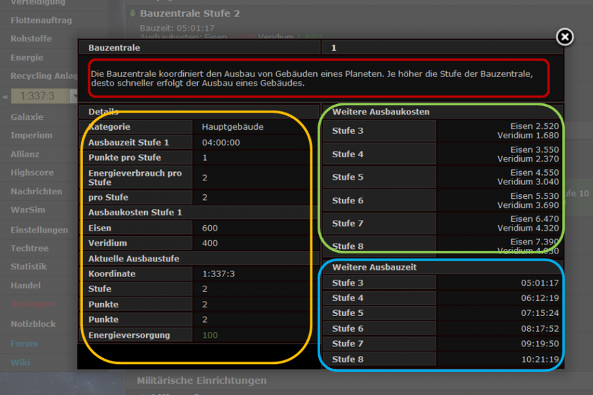This screenshot has height=395, width=593.
Task: Click the previous planet double-arrow icon
Action: [5, 97]
